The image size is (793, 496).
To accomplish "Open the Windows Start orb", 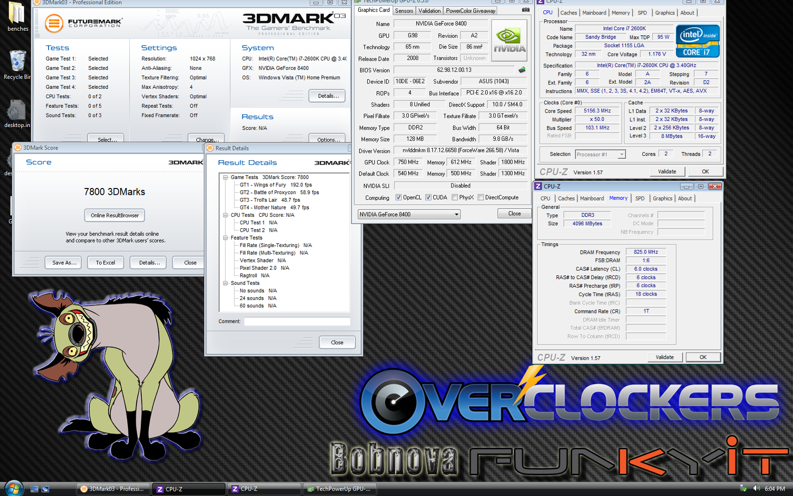I will click(13, 488).
